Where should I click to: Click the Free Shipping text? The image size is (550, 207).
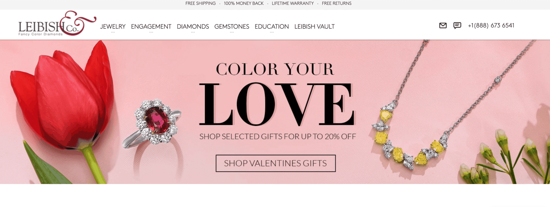pos(201,3)
